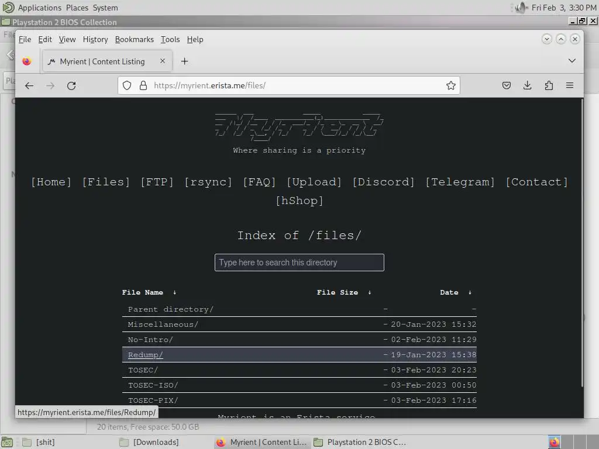Open the No-Intro/ folder
The image size is (599, 449).
pyautogui.click(x=150, y=340)
